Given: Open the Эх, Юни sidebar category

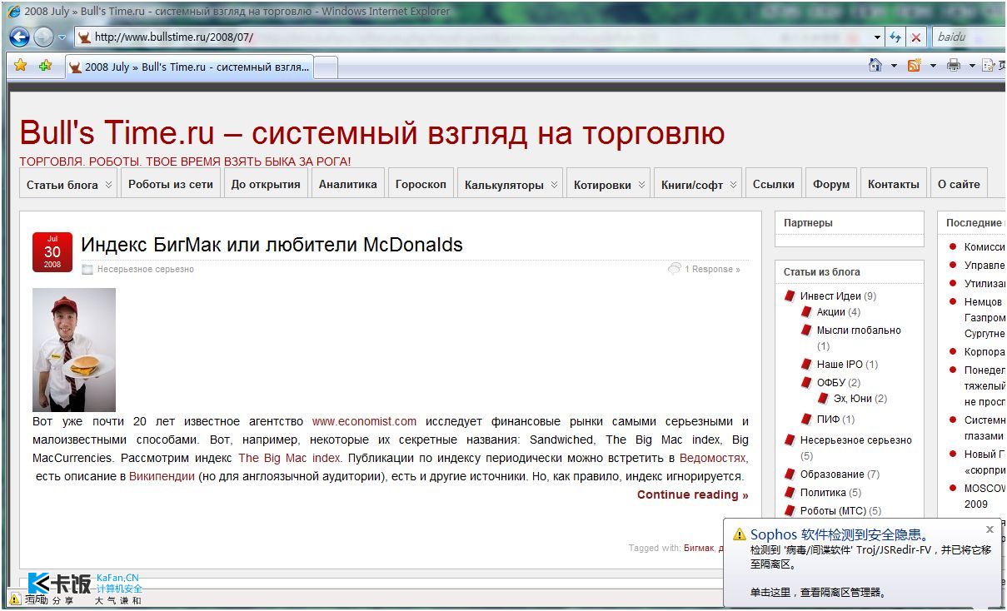Looking at the screenshot, I should click(852, 399).
